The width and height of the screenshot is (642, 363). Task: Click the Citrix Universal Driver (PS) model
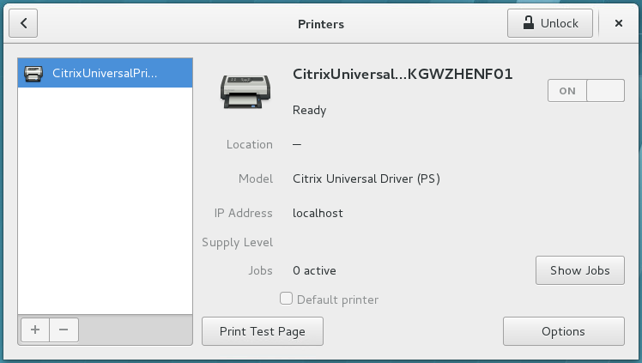tap(366, 178)
